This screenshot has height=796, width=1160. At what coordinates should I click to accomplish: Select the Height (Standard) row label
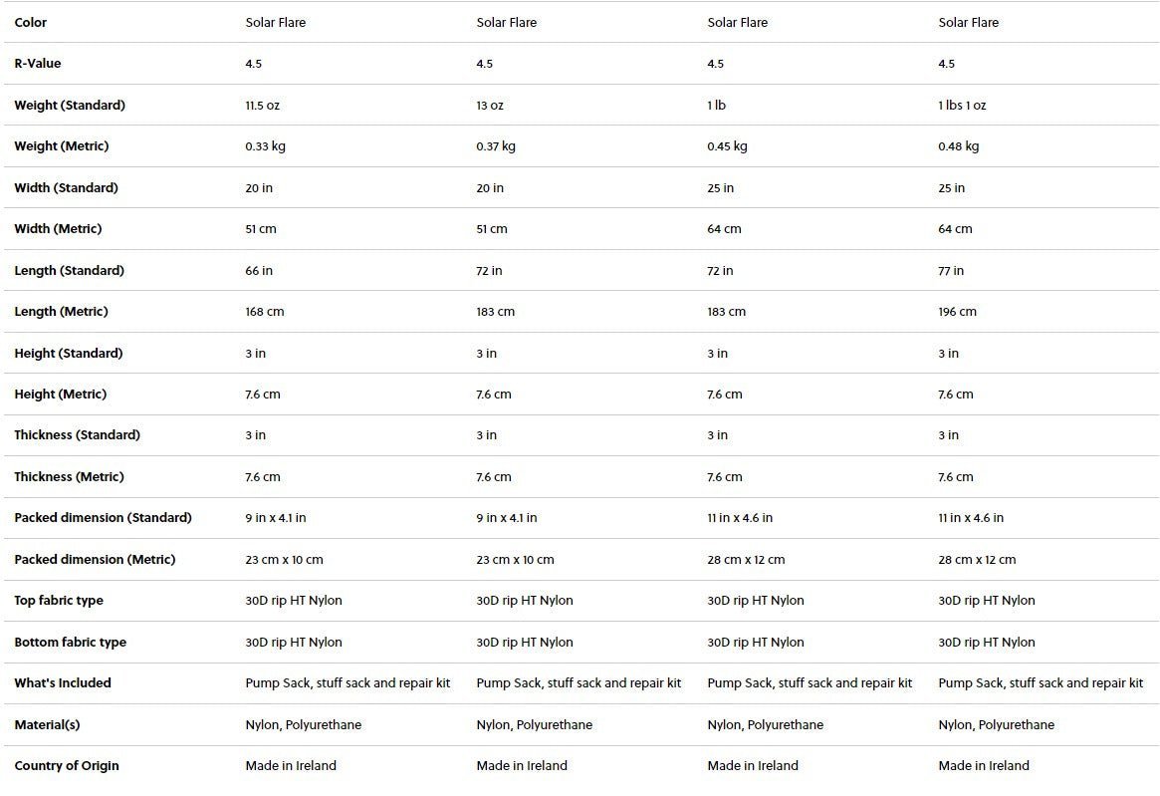click(x=69, y=354)
